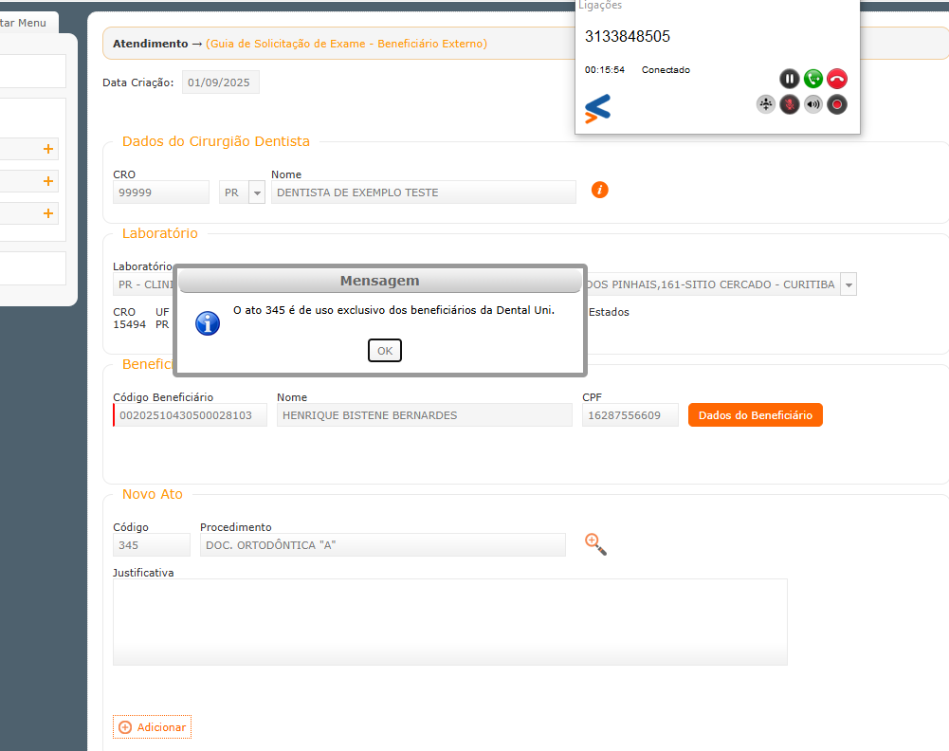Open the UF dropdown next to PR
The height and width of the screenshot is (751, 949).
point(257,192)
